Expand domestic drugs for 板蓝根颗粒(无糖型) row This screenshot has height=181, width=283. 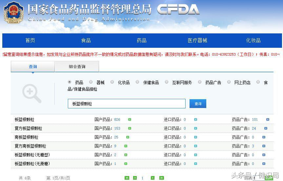pos(126,155)
